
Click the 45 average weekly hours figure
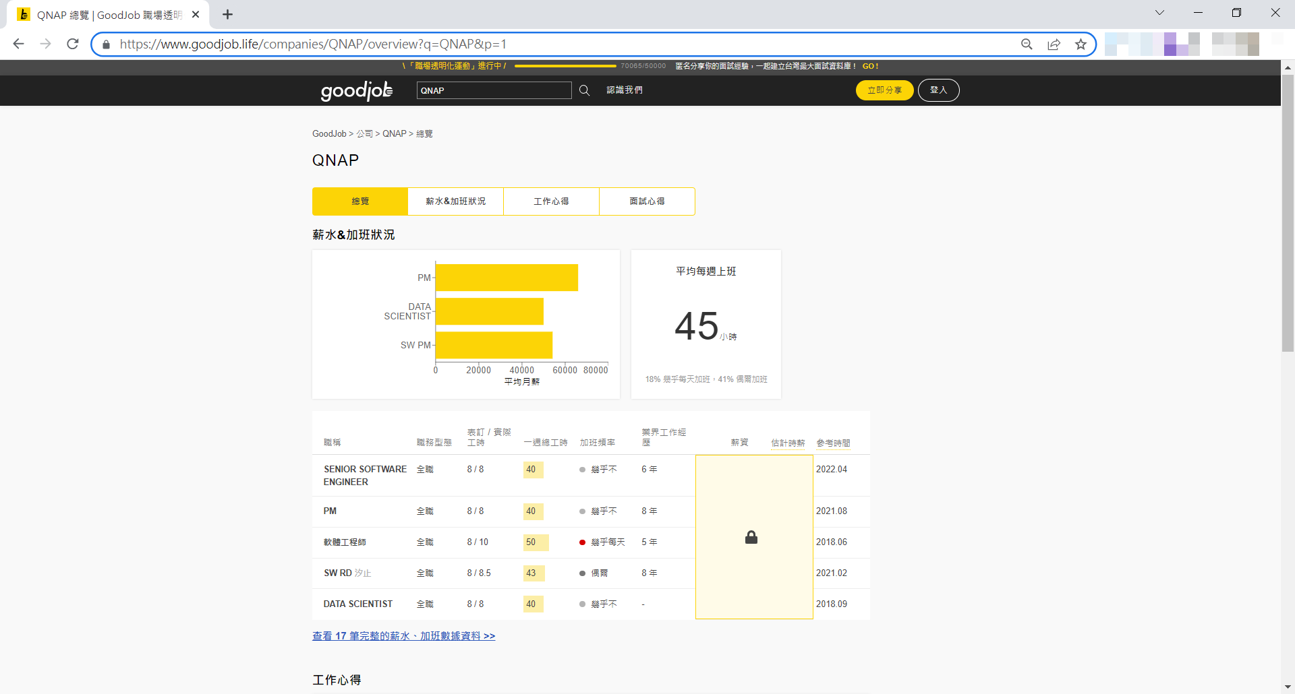click(x=697, y=327)
